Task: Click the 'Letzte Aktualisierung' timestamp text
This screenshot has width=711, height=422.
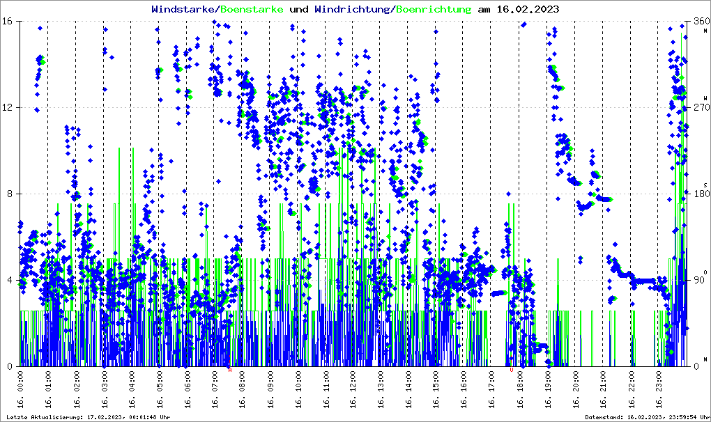Action: pos(87,416)
